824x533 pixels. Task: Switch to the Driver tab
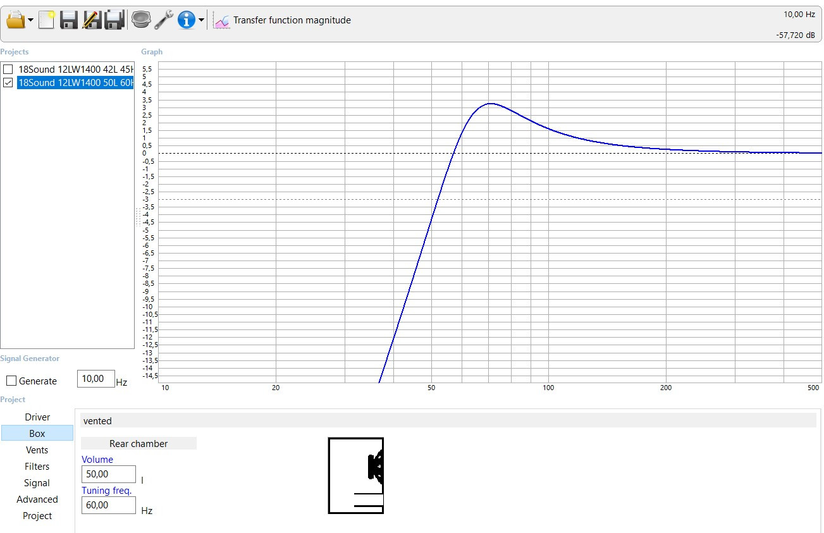[x=37, y=417]
